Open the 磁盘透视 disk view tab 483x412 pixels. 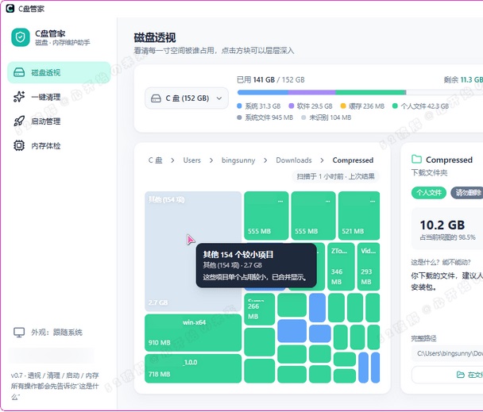tap(59, 73)
